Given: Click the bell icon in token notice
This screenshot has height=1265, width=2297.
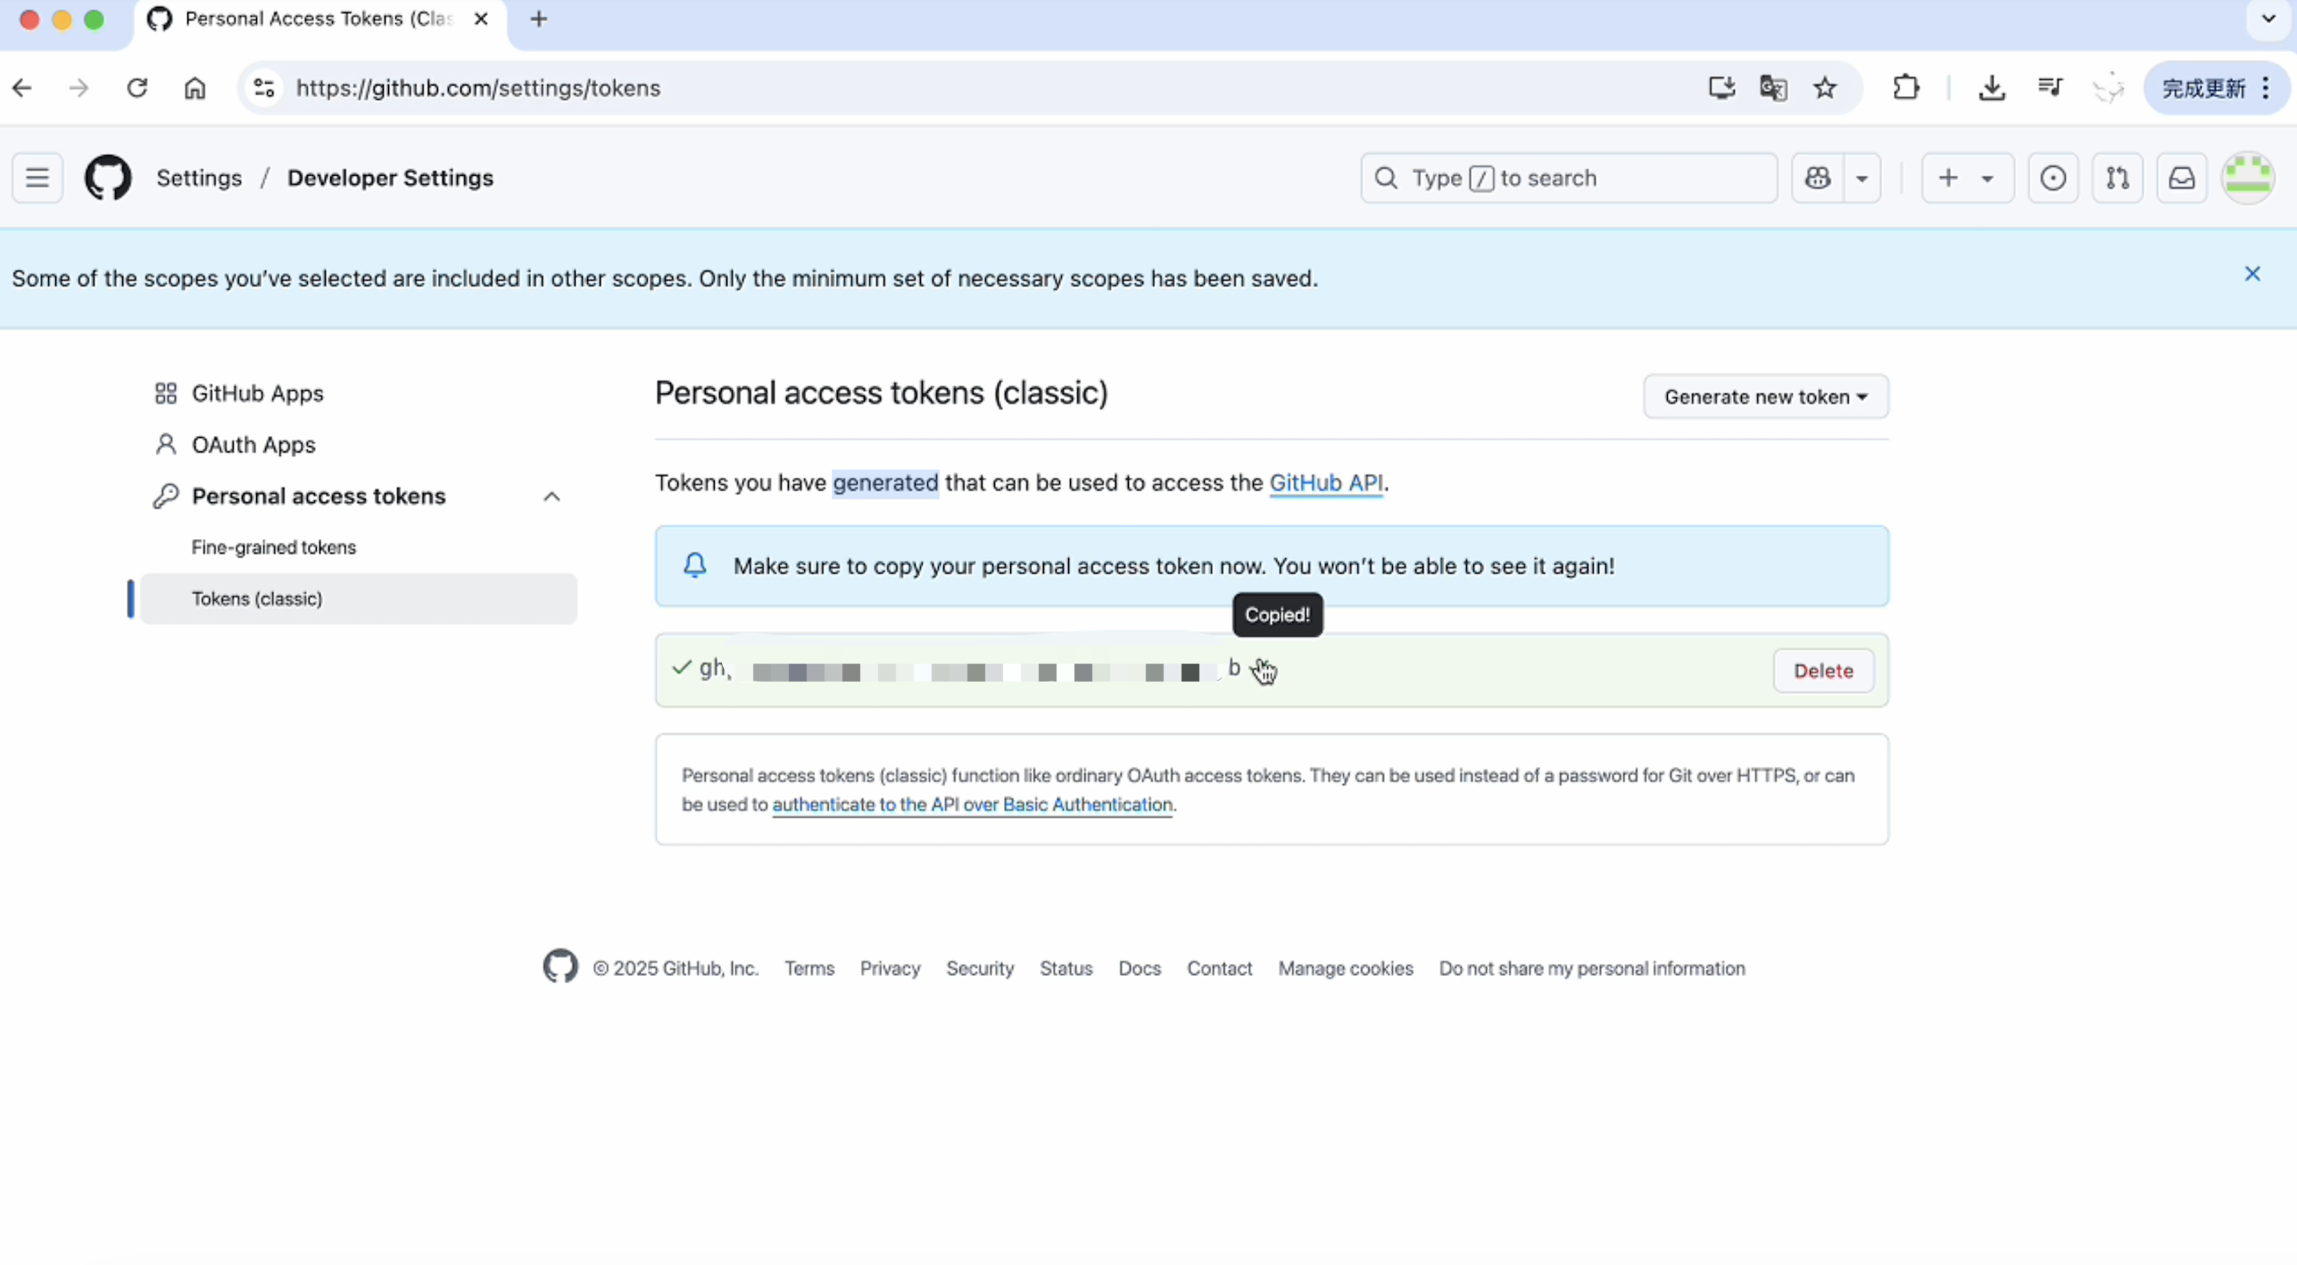Looking at the screenshot, I should coord(695,565).
